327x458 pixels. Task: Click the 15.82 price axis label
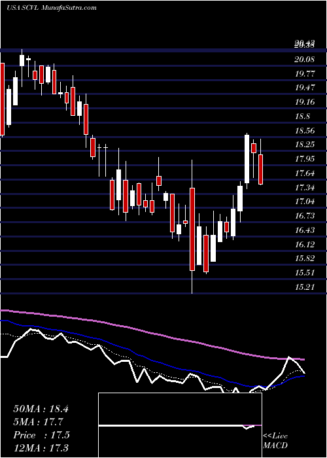coord(305,259)
